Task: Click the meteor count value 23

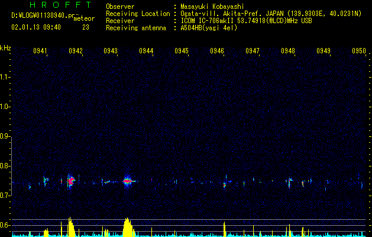Action: point(86,27)
